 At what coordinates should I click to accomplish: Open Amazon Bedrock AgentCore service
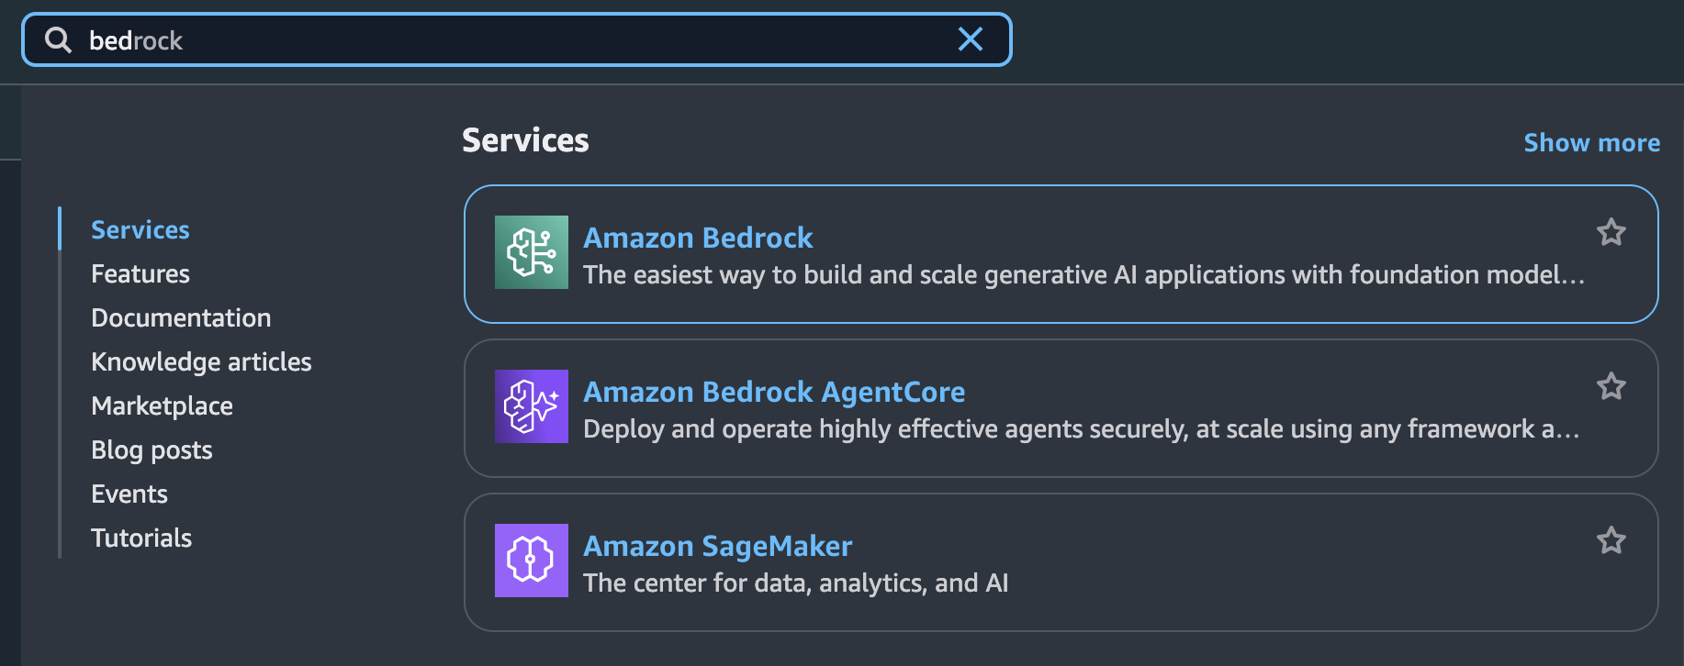click(x=774, y=391)
